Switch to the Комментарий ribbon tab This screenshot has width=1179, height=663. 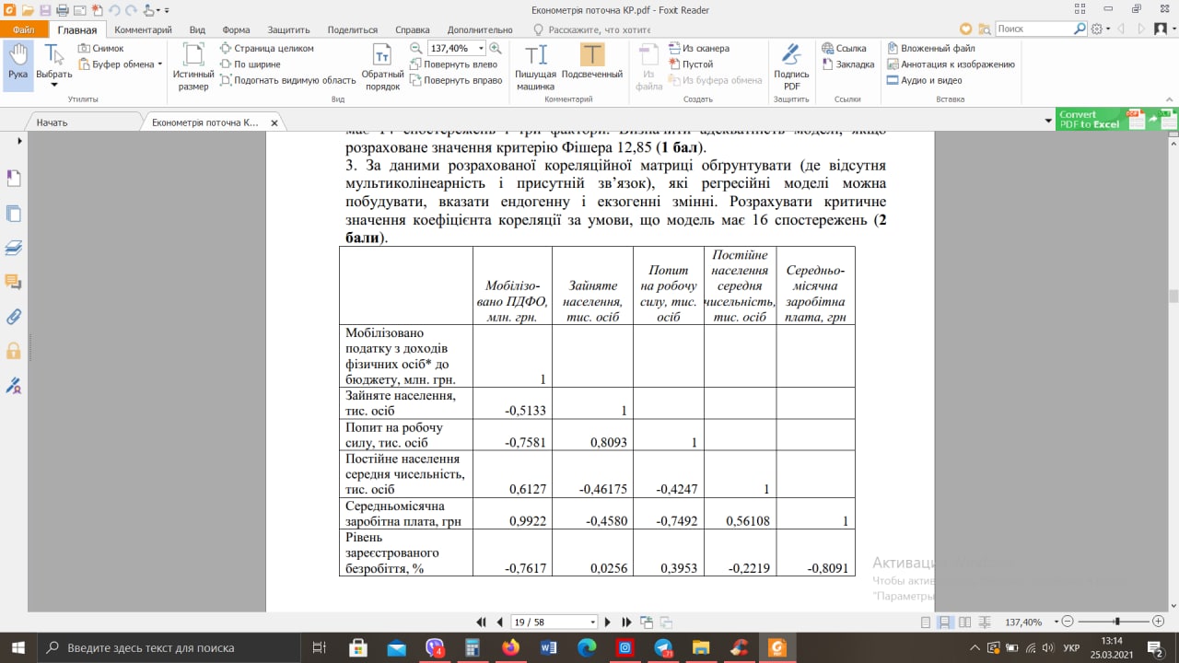click(143, 29)
